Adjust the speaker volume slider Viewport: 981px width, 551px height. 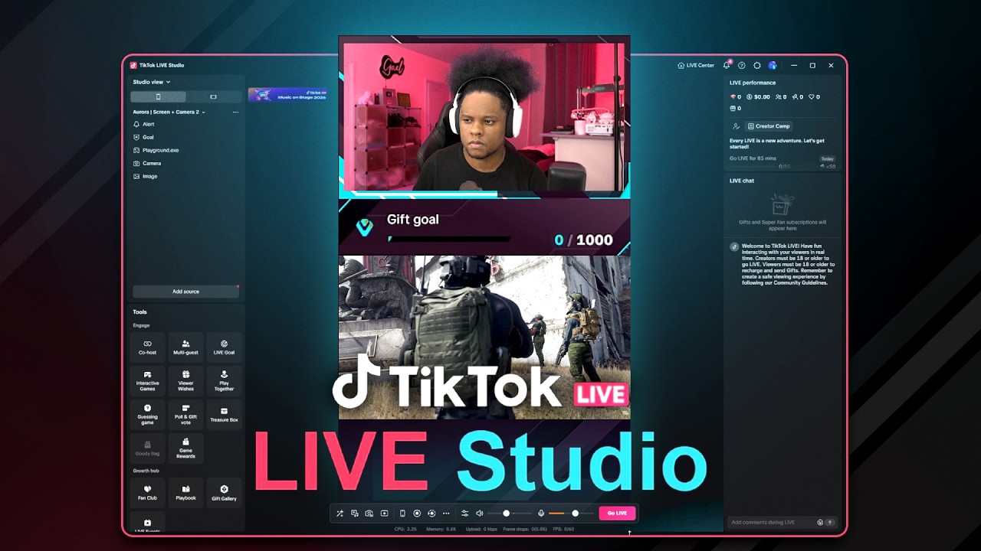510,514
